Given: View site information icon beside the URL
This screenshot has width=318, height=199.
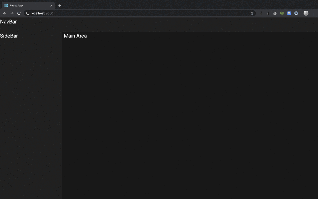Looking at the screenshot, I should [28, 13].
